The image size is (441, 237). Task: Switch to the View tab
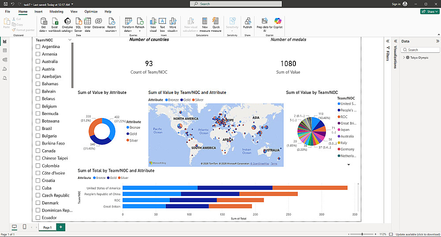[x=74, y=11]
